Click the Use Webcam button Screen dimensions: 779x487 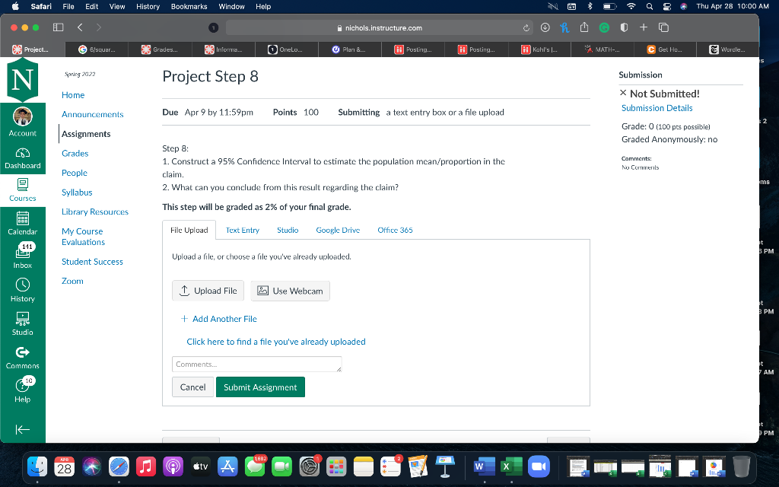pyautogui.click(x=290, y=291)
